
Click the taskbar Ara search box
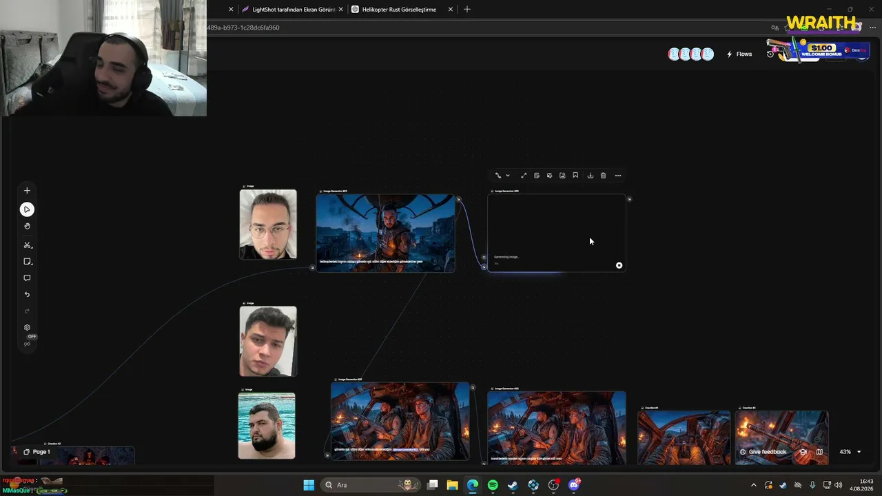tap(372, 485)
